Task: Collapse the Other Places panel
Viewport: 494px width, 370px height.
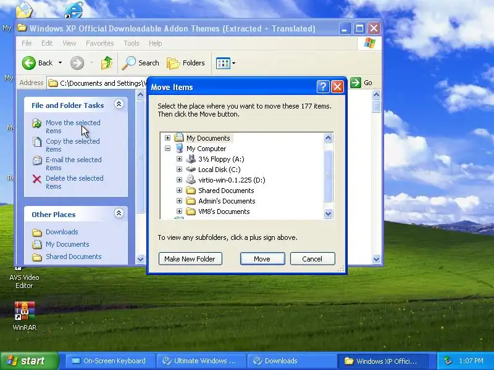Action: tap(119, 213)
